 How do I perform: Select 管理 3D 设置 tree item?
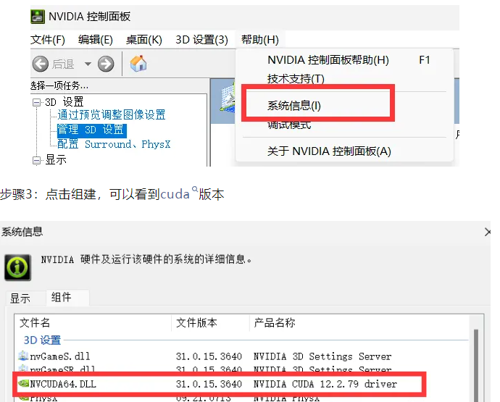pyautogui.click(x=92, y=130)
